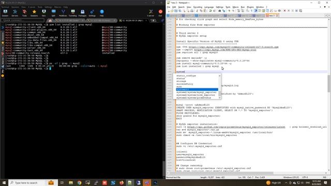Open a new MobaXterm terminal tab with plus button
Viewport: 331px width, 186px height.
153,21
